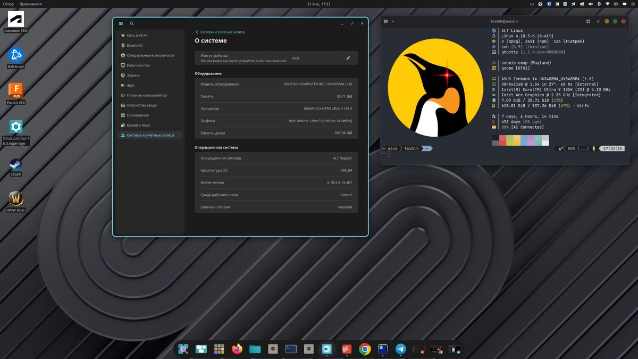
Task: Click the Telegram tray icon in top panel
Action: click(x=573, y=4)
